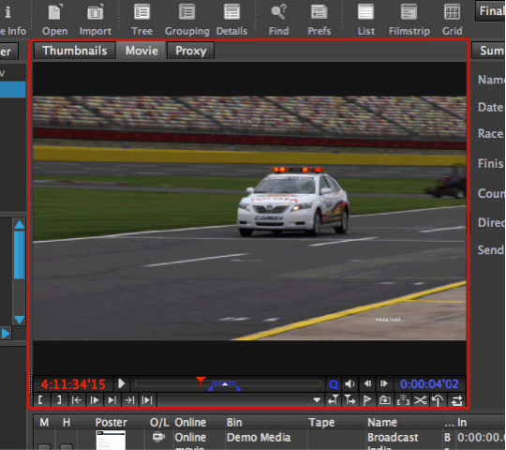
Task: Click the camera online status icon
Action: (x=158, y=437)
